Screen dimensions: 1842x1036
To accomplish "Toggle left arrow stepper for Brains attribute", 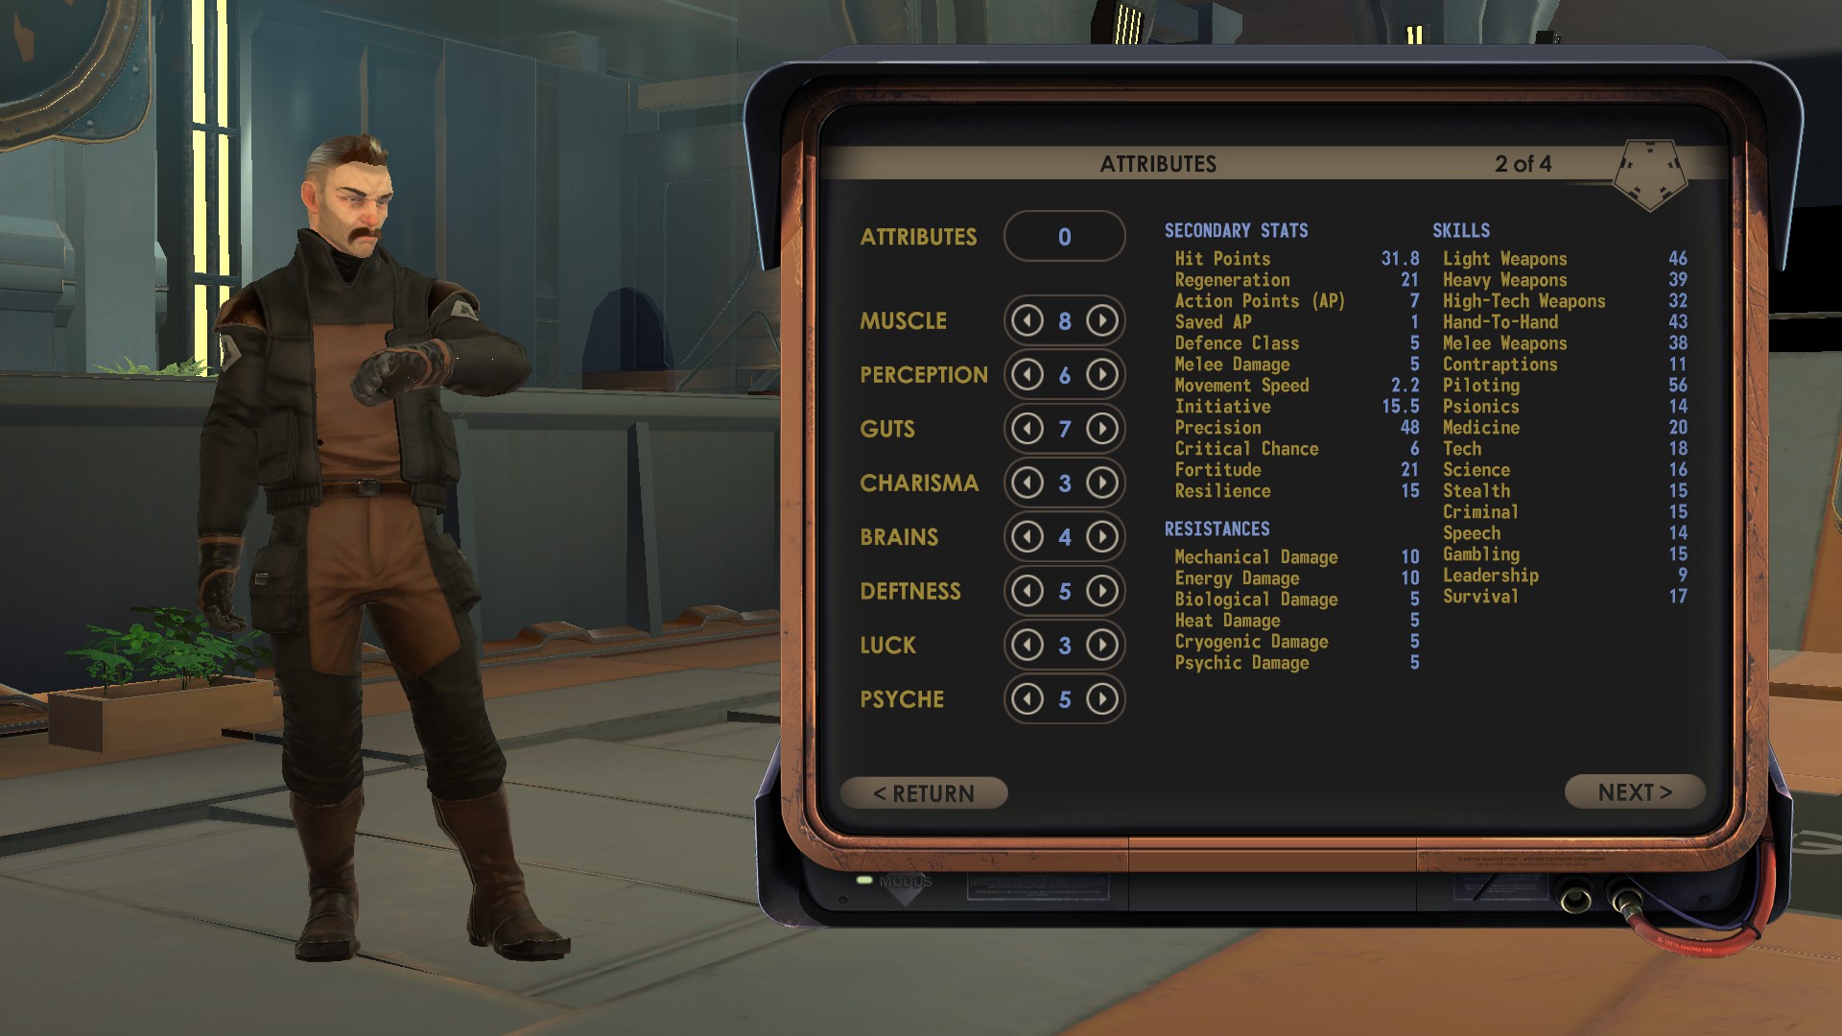I will (x=1026, y=536).
